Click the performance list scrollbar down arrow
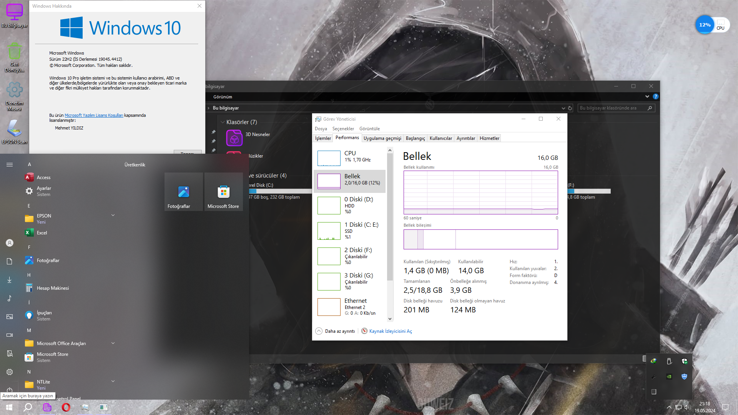 point(390,319)
